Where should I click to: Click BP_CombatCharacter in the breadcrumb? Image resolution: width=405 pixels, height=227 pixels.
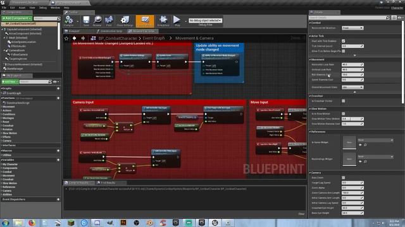coord(118,38)
